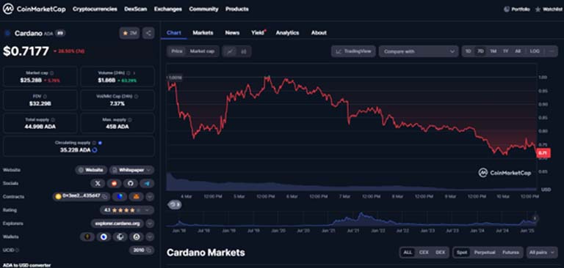Open the second wallet icon with blue circle
The image size is (564, 268).
click(x=104, y=237)
